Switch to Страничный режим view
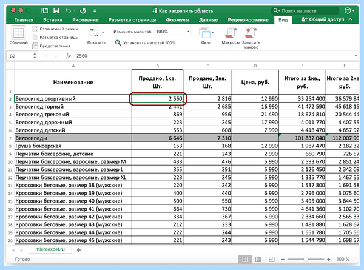 (55, 29)
